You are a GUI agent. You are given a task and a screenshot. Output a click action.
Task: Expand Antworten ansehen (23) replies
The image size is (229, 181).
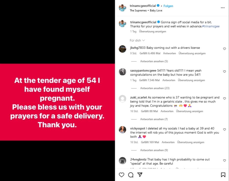[x=155, y=88]
